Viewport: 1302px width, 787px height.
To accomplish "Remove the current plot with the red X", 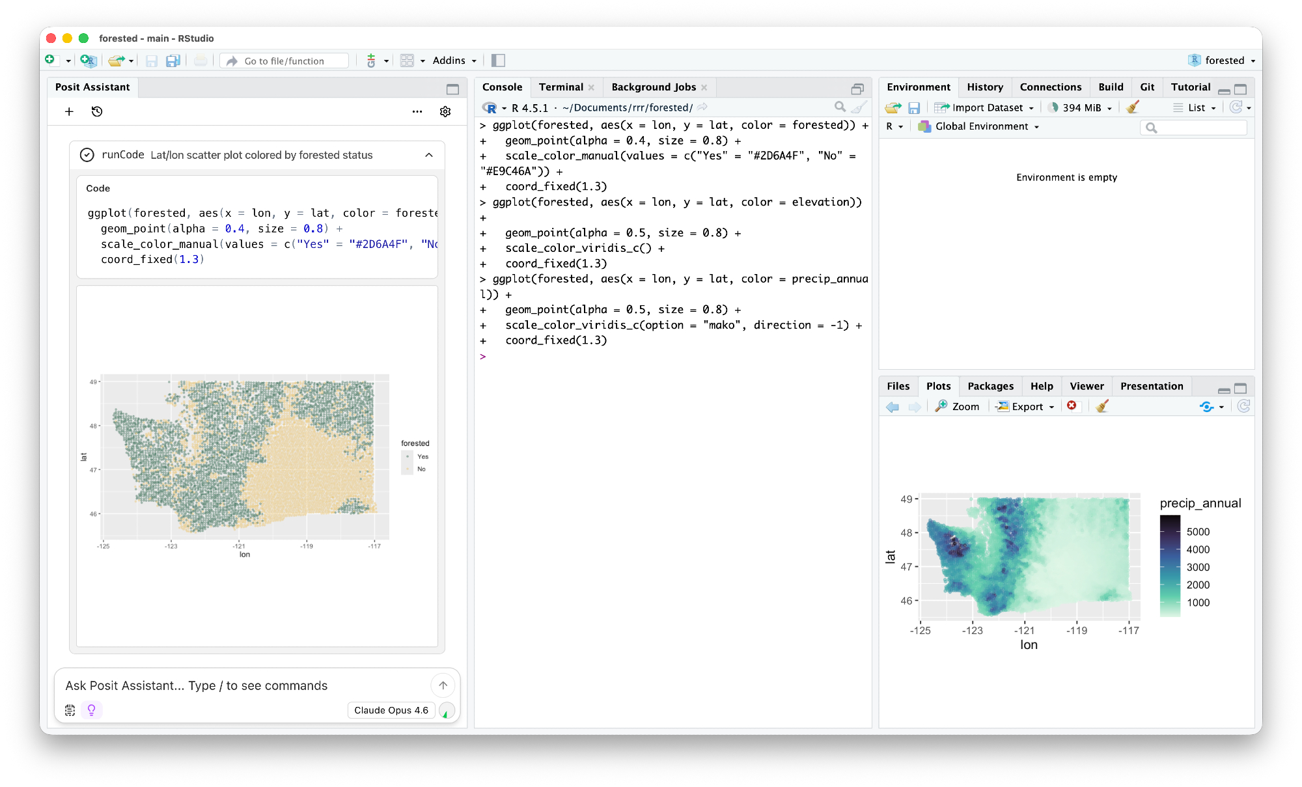I will (x=1072, y=406).
